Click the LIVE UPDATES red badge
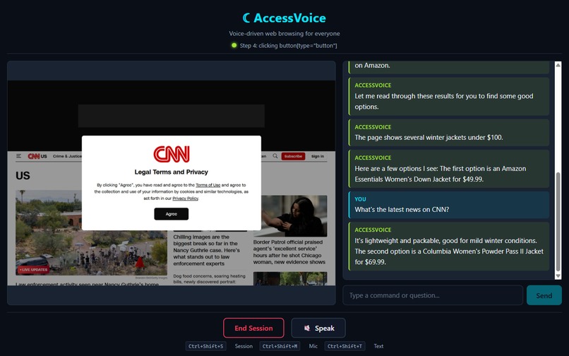The height and width of the screenshot is (356, 569). pos(33,270)
